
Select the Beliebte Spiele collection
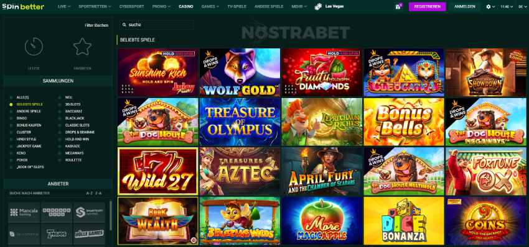point(30,104)
